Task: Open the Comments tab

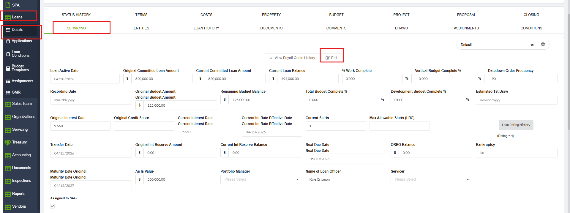Action: point(336,28)
